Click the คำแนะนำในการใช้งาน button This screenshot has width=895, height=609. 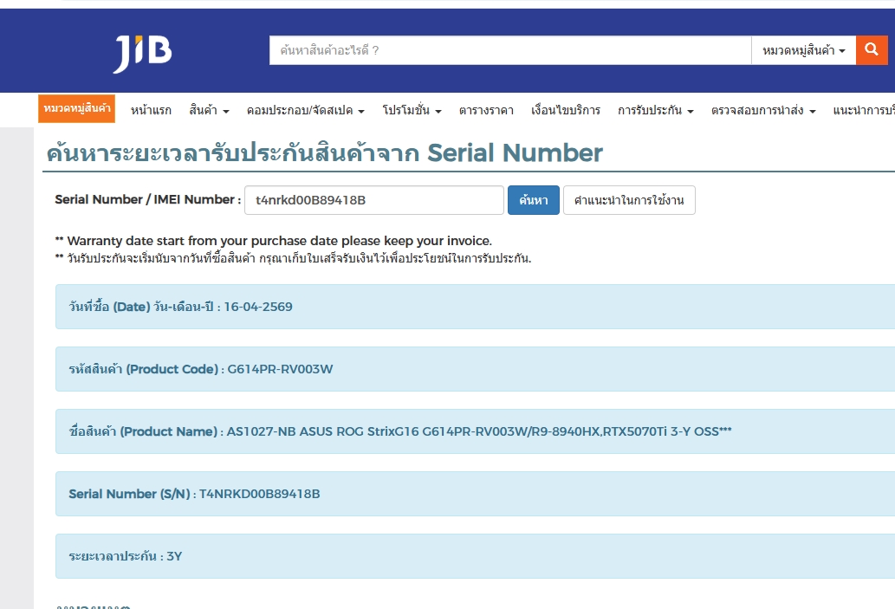(629, 200)
